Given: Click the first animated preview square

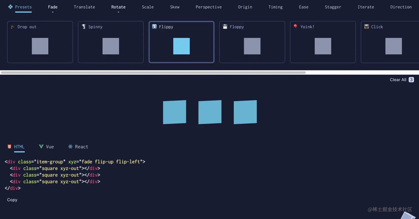Looking at the screenshot, I should point(175,112).
